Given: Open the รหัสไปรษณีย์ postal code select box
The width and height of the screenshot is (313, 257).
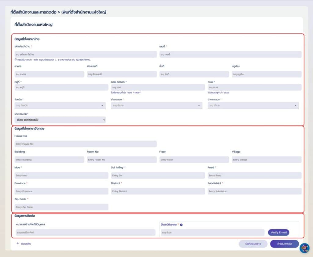Looking at the screenshot, I should [x=60, y=120].
